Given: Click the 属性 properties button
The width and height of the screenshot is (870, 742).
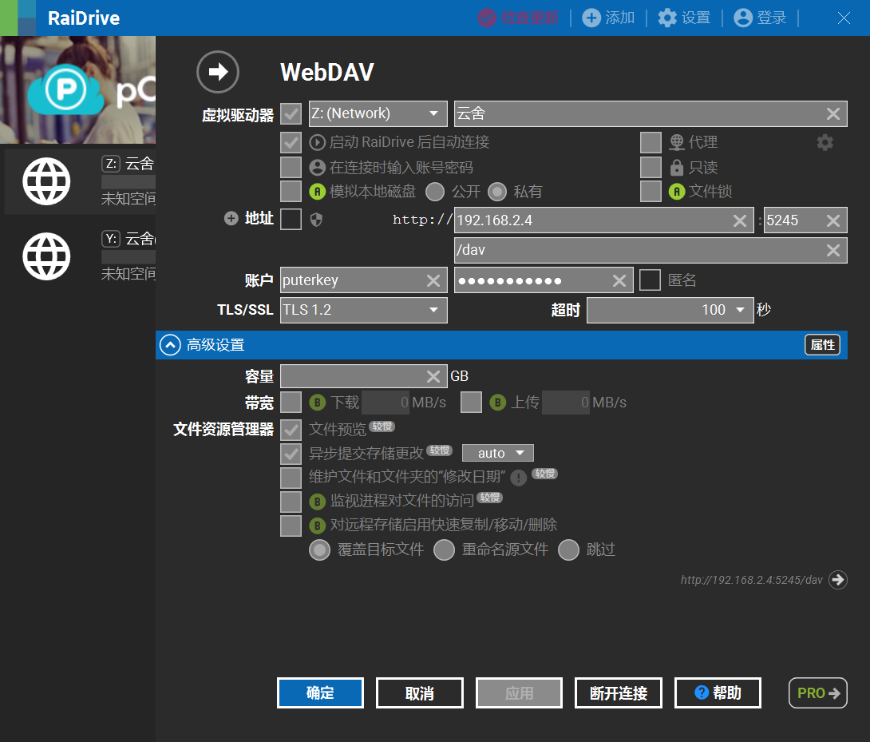Looking at the screenshot, I should pos(822,345).
